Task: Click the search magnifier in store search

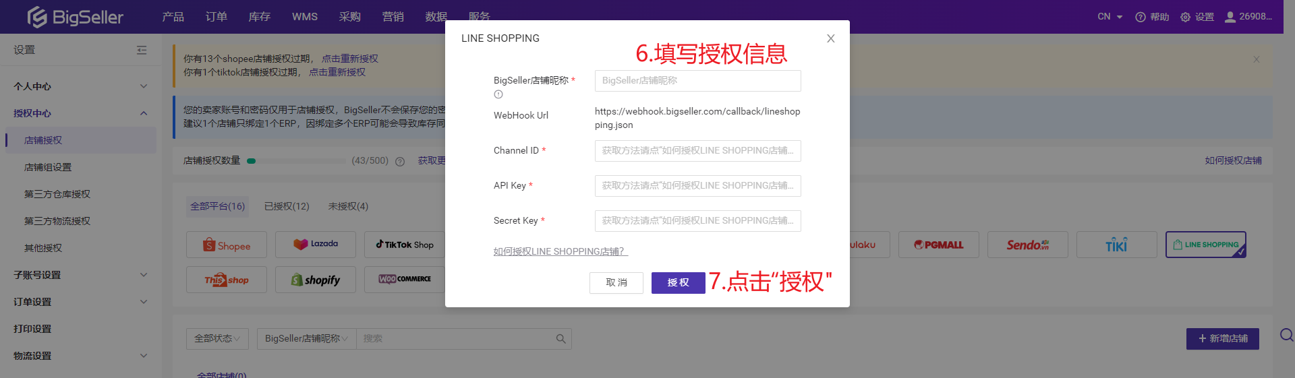Action: (560, 339)
